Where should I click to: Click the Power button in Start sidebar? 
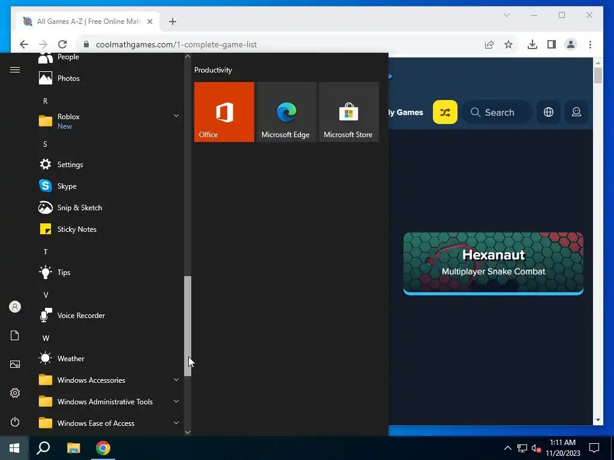point(15,422)
